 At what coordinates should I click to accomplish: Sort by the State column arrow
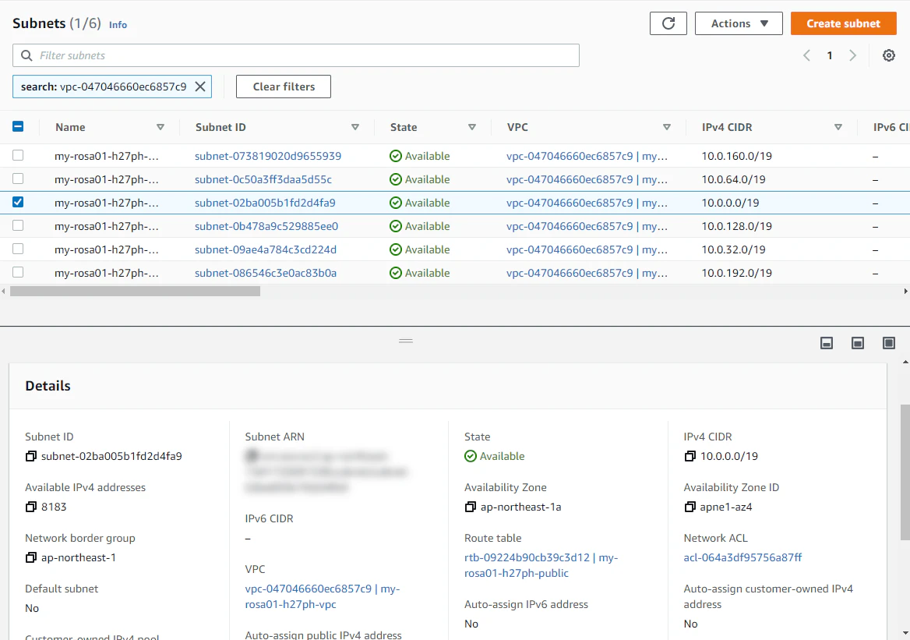click(x=472, y=127)
